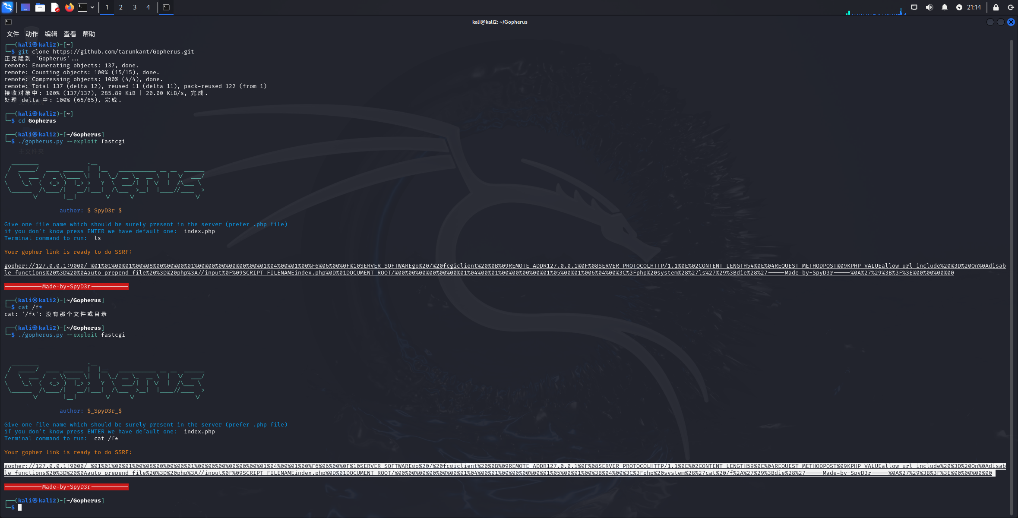Click the first 'author: $_SpyD3r_$' text
This screenshot has width=1018, height=518.
point(91,211)
